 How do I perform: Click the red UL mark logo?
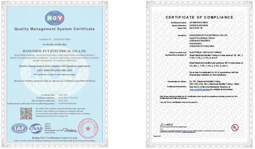[235, 128]
